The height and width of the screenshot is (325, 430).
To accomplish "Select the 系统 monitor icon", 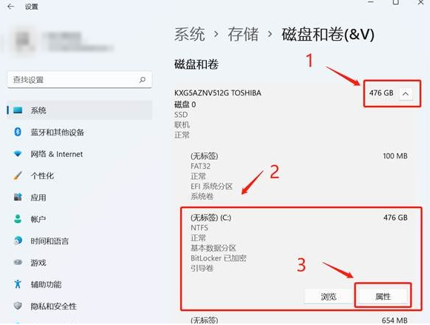I will [x=18, y=110].
